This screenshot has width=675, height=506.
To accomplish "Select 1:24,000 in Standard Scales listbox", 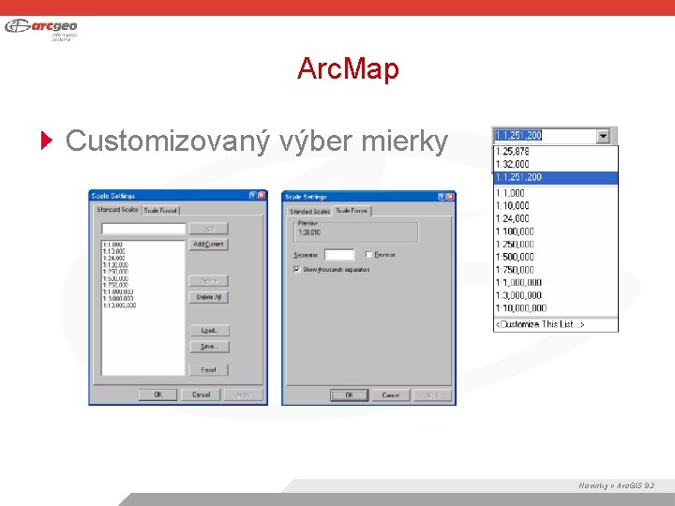I will click(114, 259).
